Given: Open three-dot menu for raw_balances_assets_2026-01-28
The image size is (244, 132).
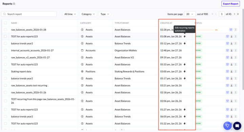Looking at the screenshot, I should pyautogui.click(x=236, y=30).
